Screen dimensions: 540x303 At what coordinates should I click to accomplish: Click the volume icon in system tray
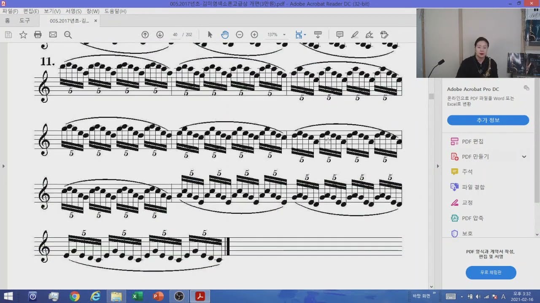478,296
